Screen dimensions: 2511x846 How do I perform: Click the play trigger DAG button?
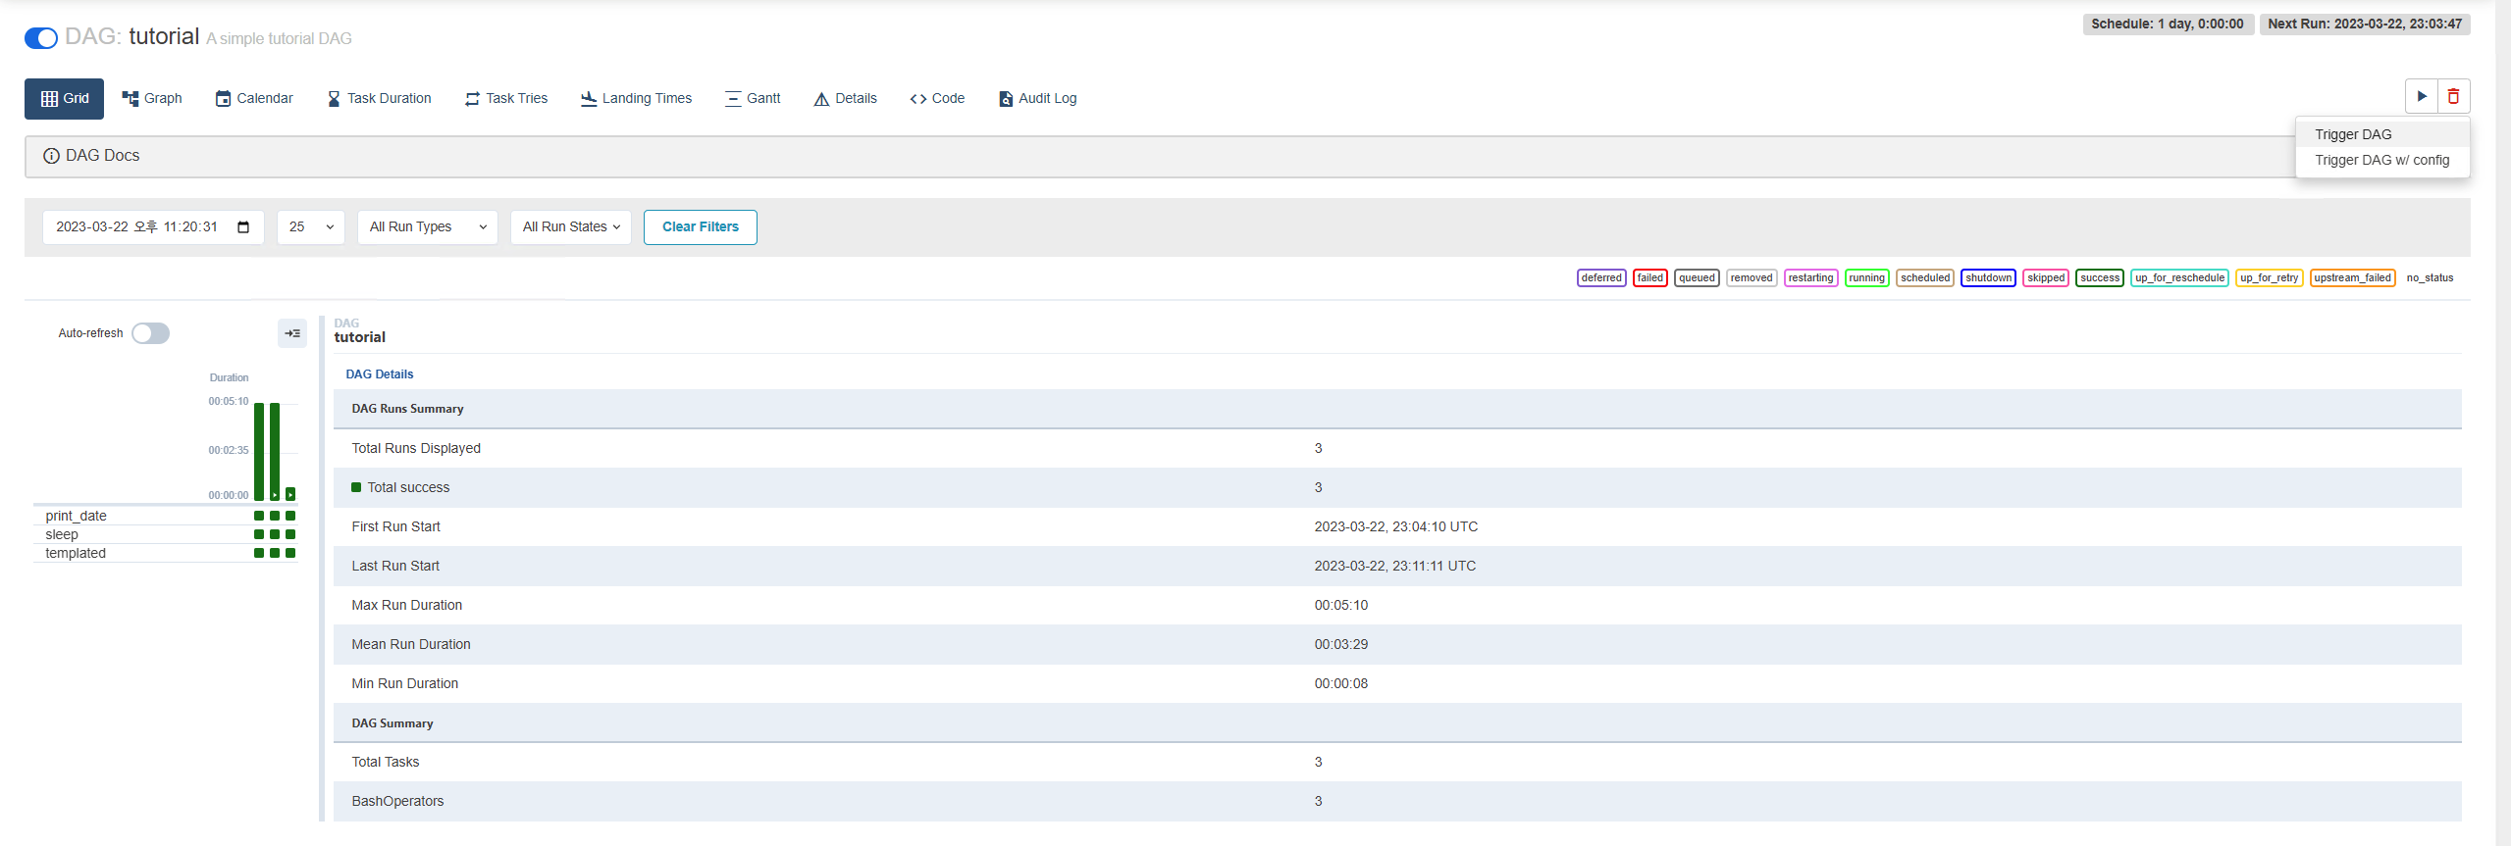point(2422,96)
